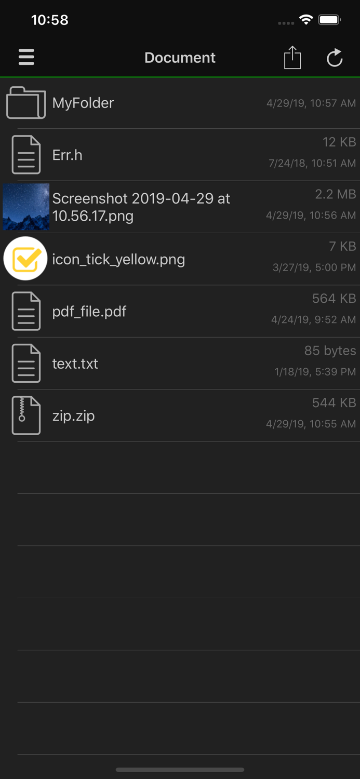Open the MyFolder directory

pos(156,102)
